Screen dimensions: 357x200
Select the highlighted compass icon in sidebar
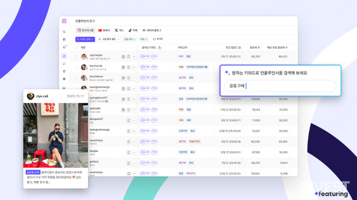coord(64,56)
